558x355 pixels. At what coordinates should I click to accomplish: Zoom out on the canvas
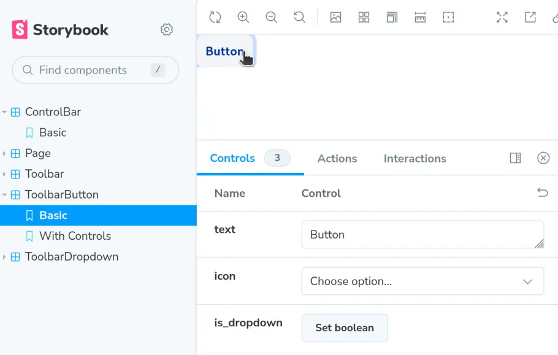(x=272, y=17)
